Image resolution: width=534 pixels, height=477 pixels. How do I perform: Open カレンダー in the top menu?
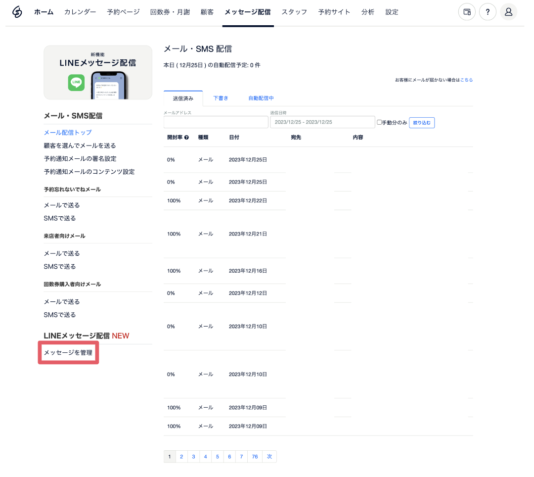(80, 12)
